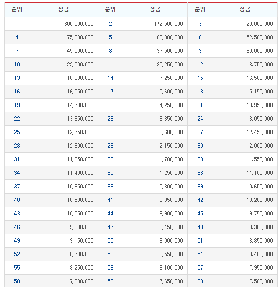Viewport: 280px width, 287px height.
Task: Select prize value 11,700,000
Action: [170, 159]
